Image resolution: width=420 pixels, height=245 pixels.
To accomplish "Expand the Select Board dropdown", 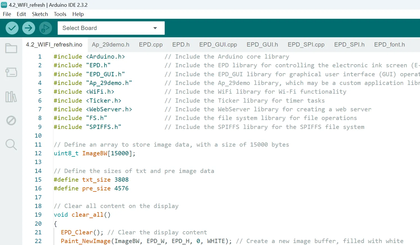I will coord(111,28).
